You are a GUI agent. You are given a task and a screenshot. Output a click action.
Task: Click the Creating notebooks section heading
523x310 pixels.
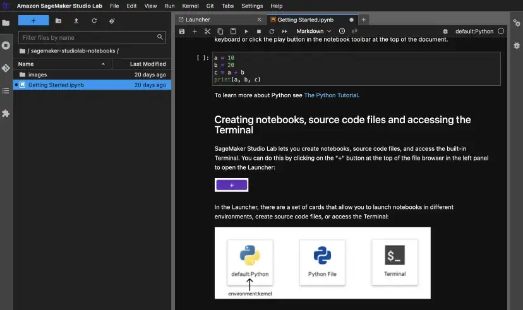[342, 124]
